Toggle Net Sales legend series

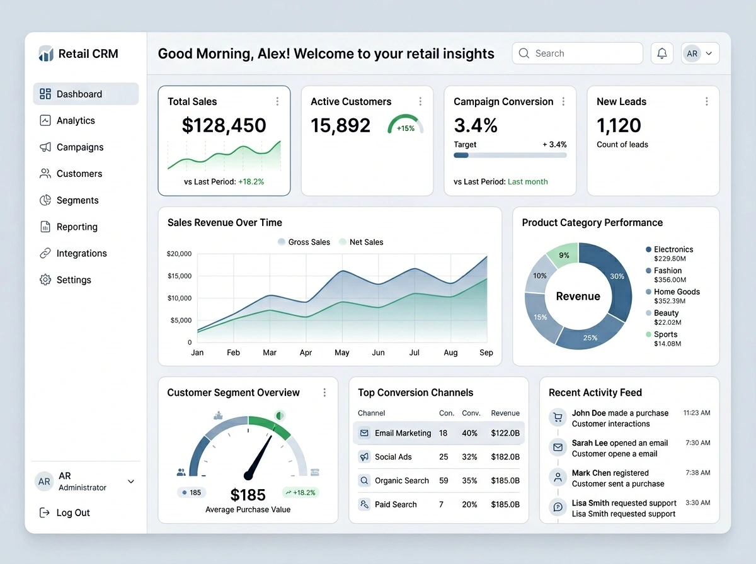[x=361, y=242]
